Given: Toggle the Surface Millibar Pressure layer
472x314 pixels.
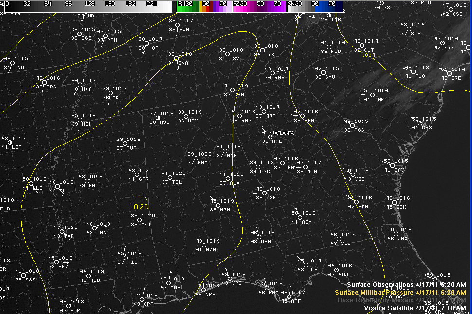Looking at the screenshot, I should click(x=400, y=292).
